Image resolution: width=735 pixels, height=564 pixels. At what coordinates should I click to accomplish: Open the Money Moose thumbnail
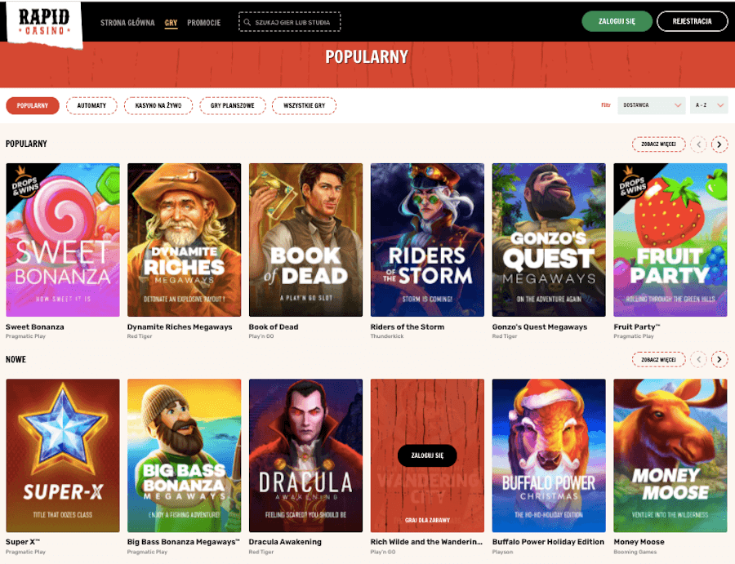pos(670,455)
